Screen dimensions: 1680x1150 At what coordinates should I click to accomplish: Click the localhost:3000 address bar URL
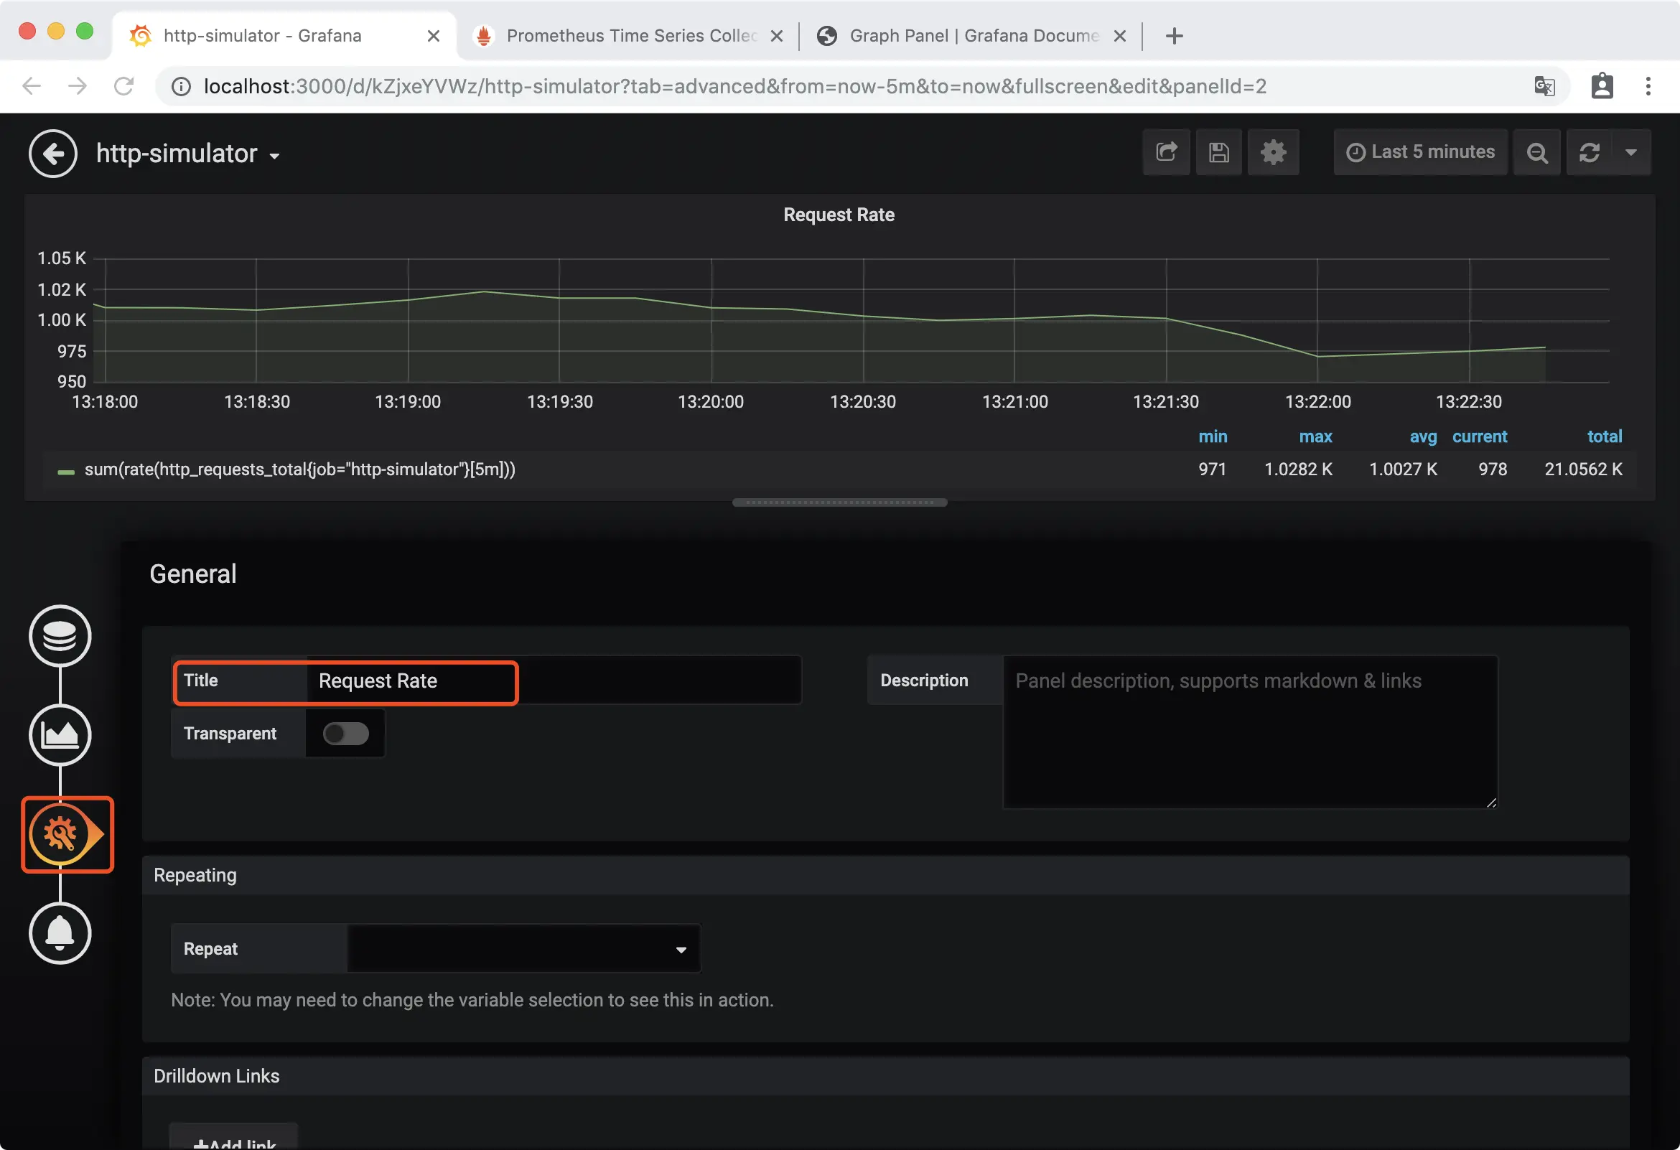point(734,87)
